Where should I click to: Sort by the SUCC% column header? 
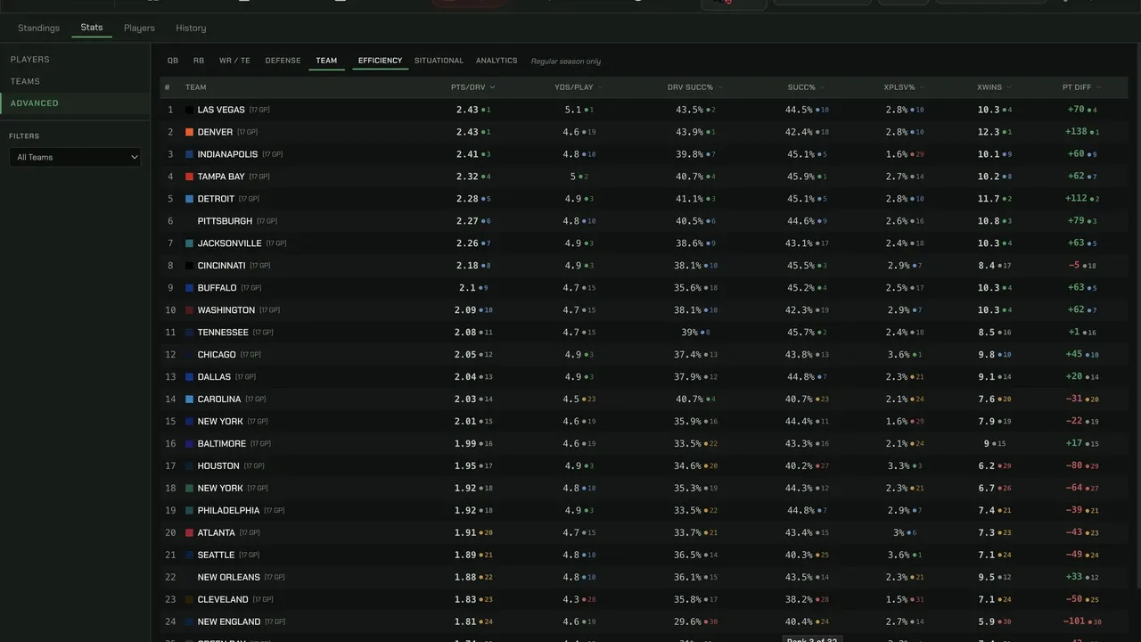(x=807, y=87)
